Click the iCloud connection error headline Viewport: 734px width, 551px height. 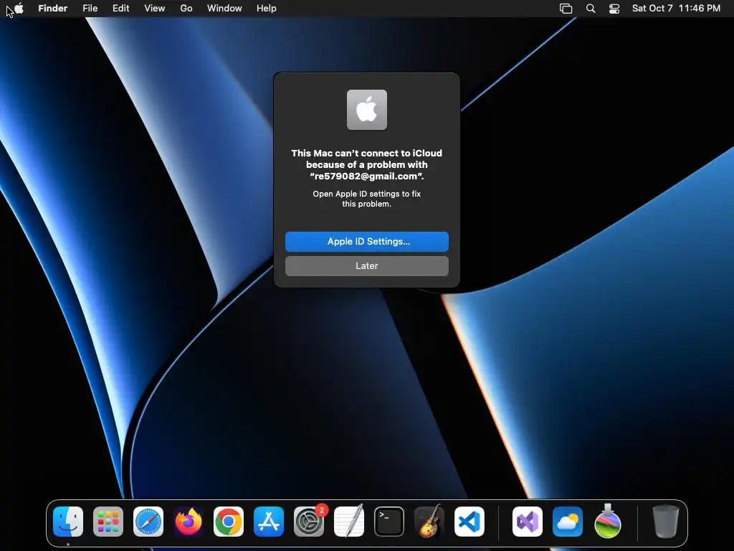[x=366, y=164]
